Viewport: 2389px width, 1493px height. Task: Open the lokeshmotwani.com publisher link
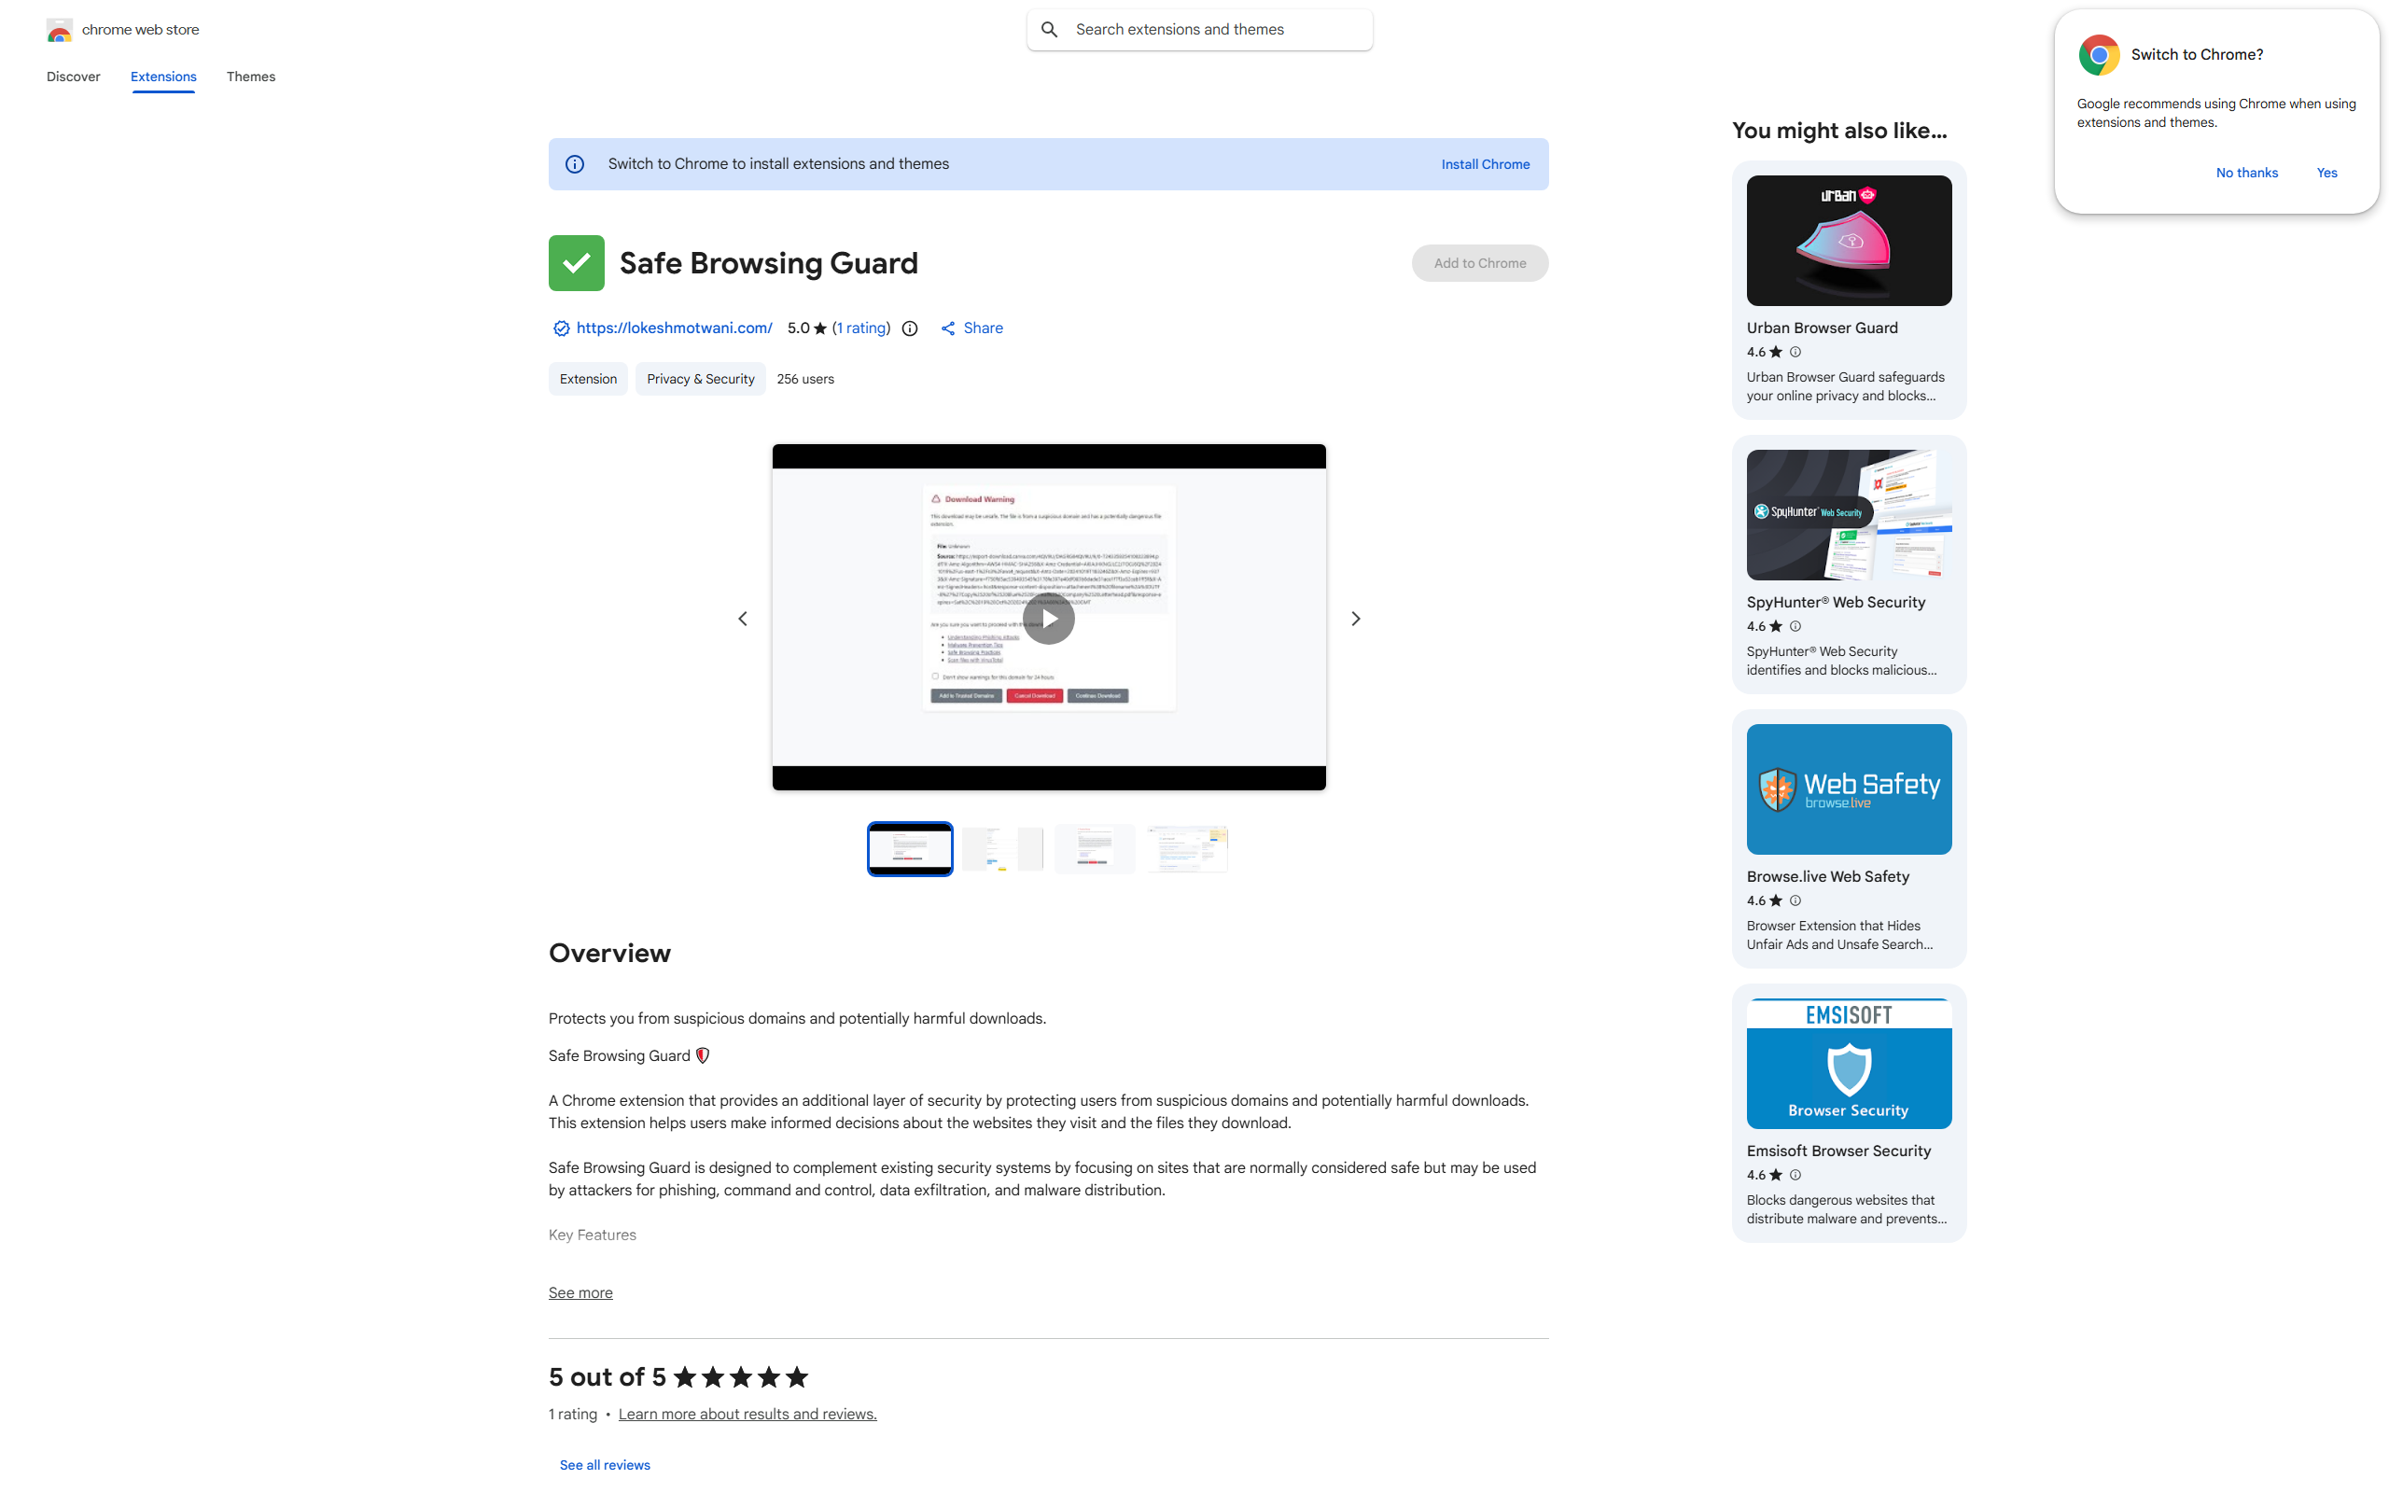(x=675, y=328)
